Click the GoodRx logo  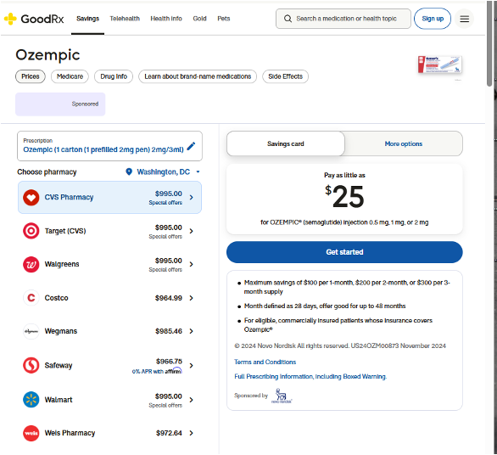click(34, 19)
